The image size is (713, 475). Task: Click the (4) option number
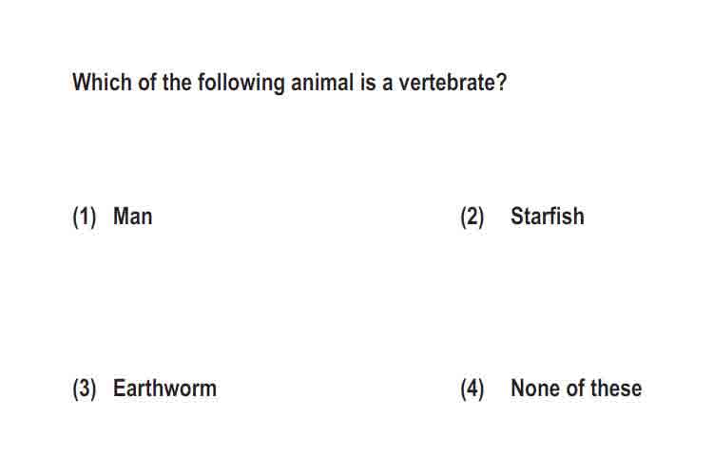click(472, 389)
